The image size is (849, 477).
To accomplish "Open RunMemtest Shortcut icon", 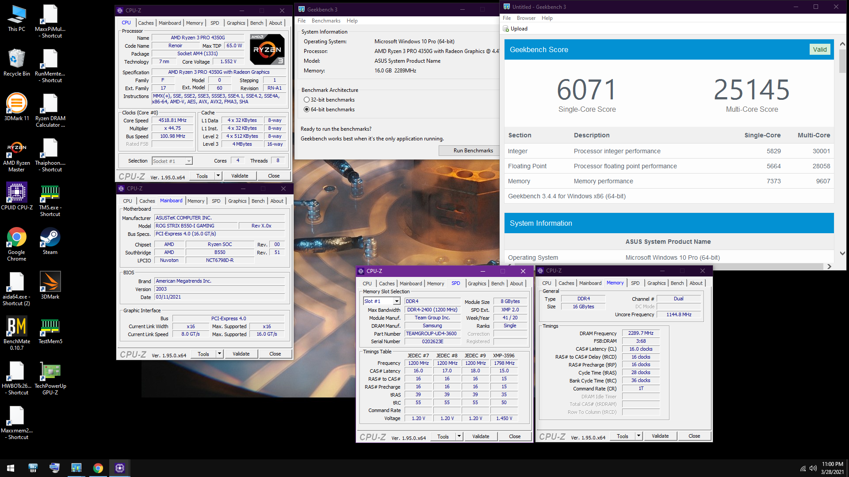I will (x=50, y=66).
